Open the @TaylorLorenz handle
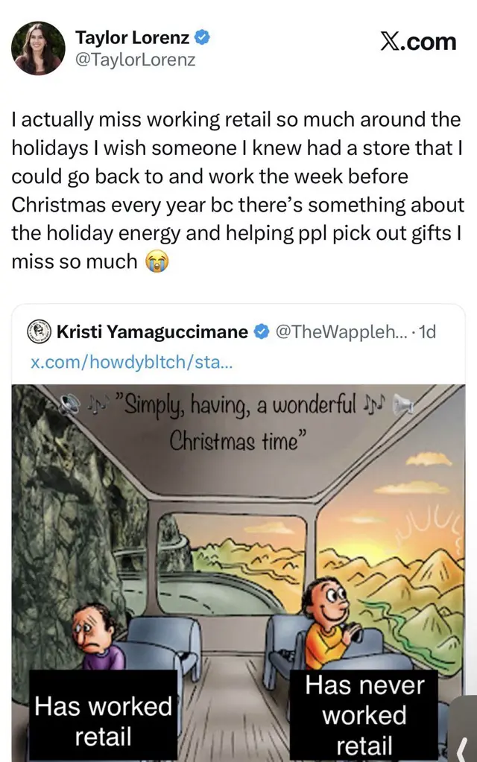The image size is (477, 762). (x=135, y=60)
